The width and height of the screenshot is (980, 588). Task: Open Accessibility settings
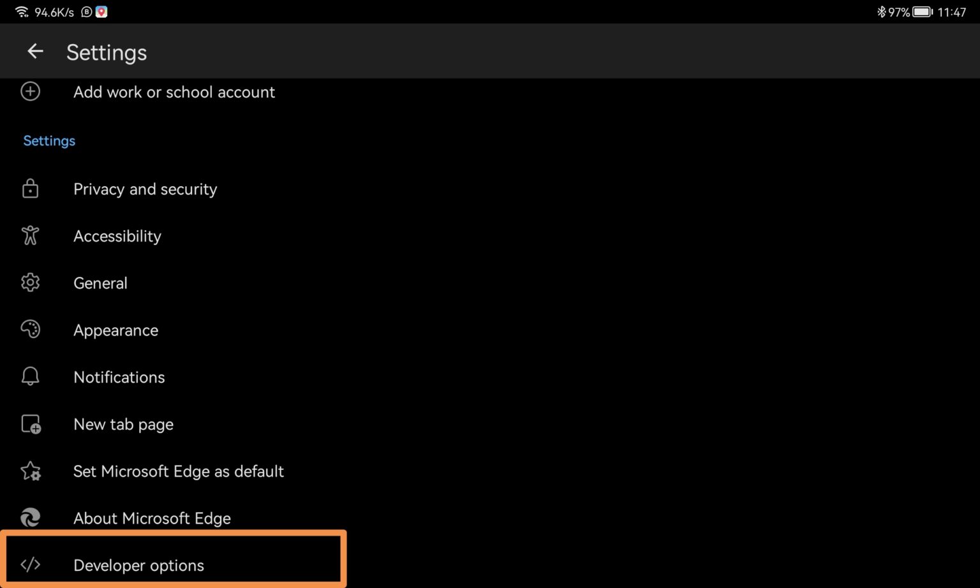click(x=117, y=236)
